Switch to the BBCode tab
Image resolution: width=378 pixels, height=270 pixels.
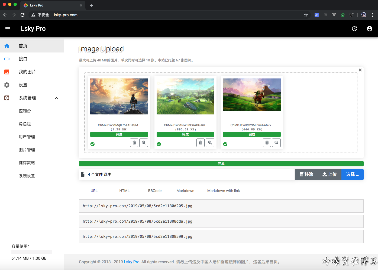click(155, 191)
